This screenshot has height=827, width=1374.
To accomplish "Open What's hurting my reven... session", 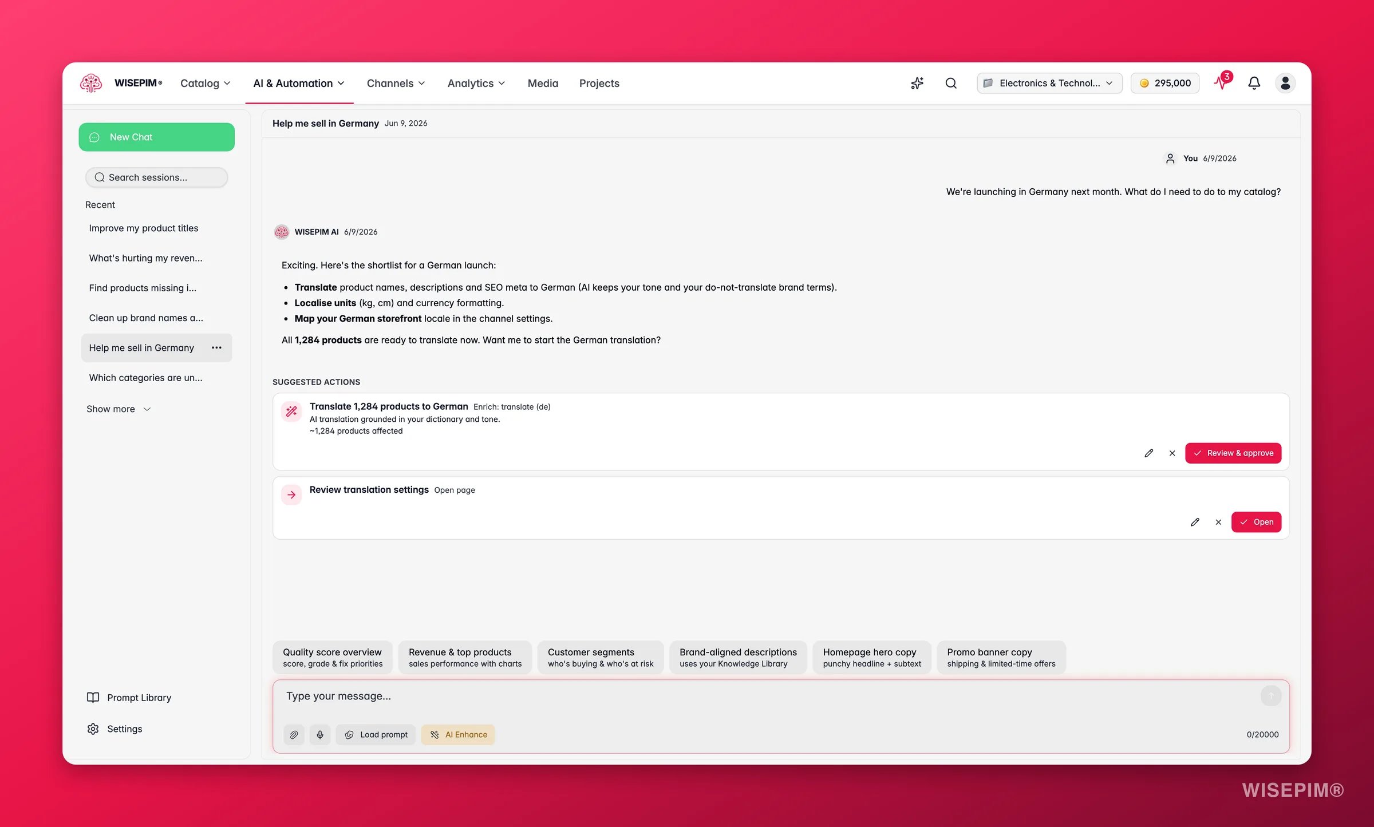I will point(156,258).
